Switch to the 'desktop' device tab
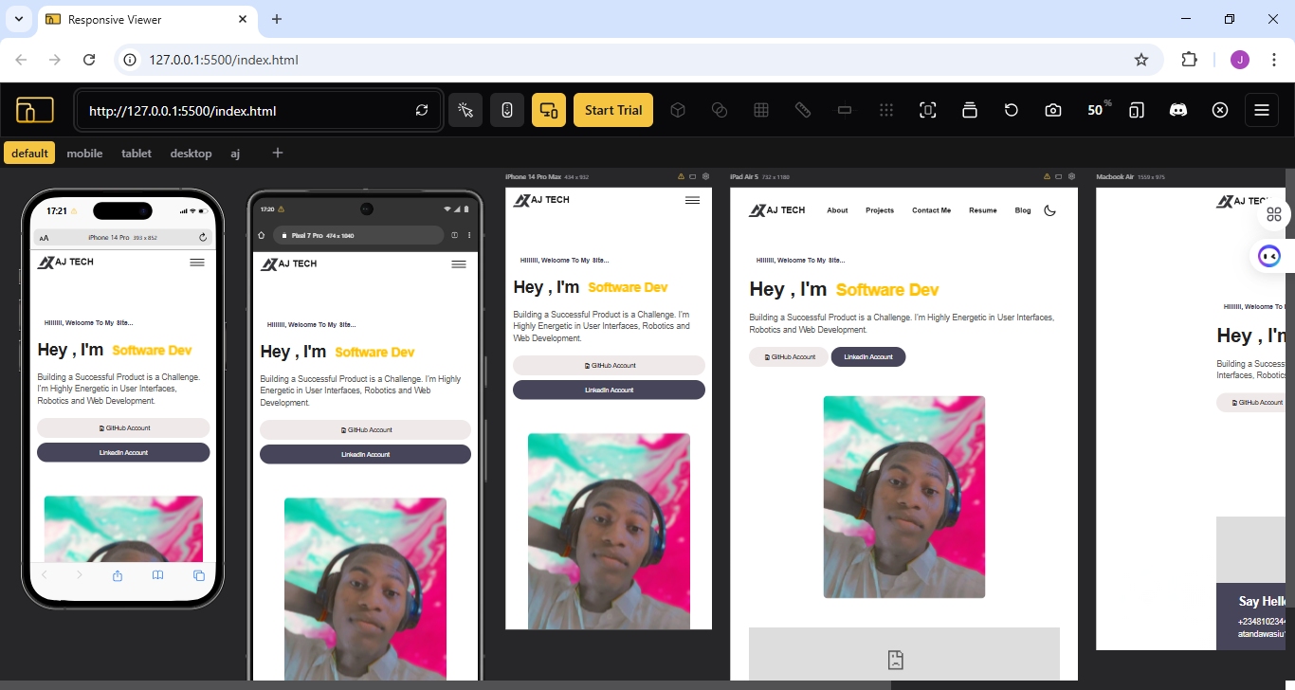The image size is (1295, 690). coord(191,154)
